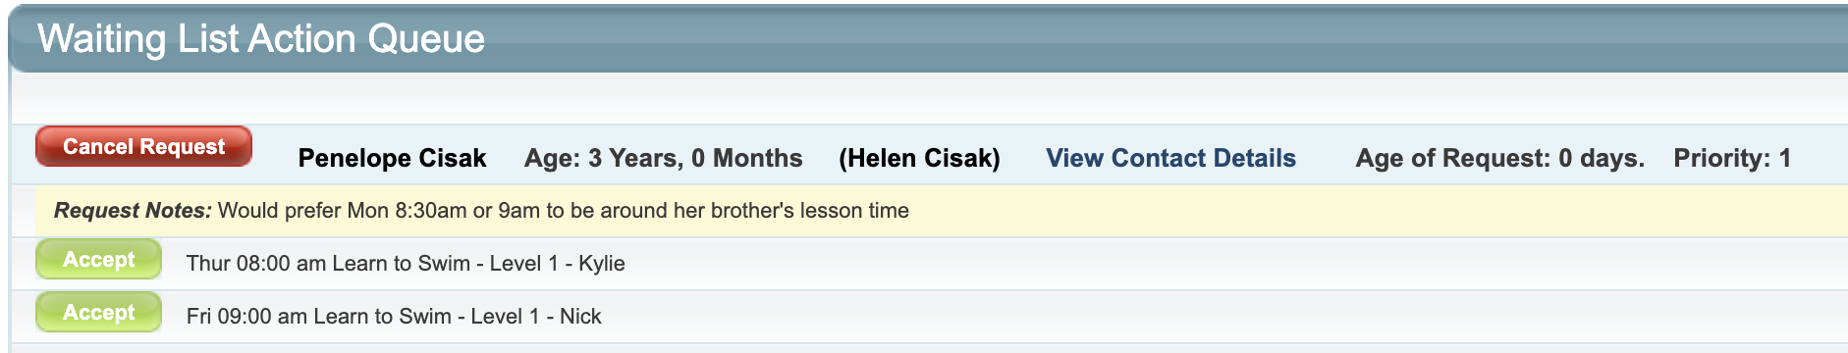Click the parent name Helen Cisak
Viewport: 1848px width, 353px height.
coord(919,158)
